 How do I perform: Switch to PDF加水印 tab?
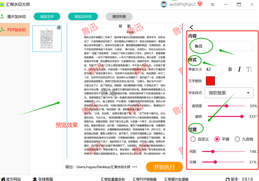click(15, 30)
